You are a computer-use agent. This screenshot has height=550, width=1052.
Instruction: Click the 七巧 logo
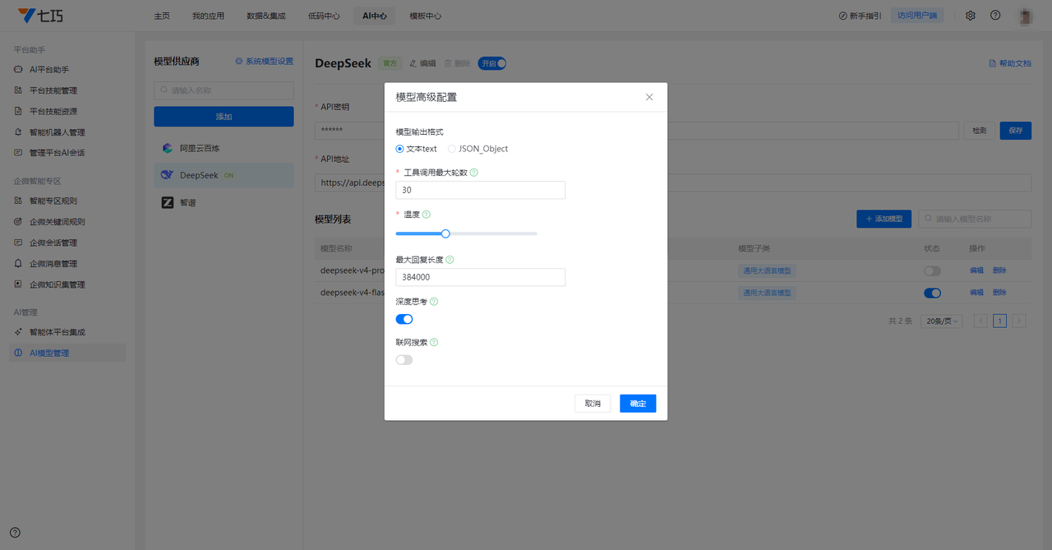(x=39, y=16)
